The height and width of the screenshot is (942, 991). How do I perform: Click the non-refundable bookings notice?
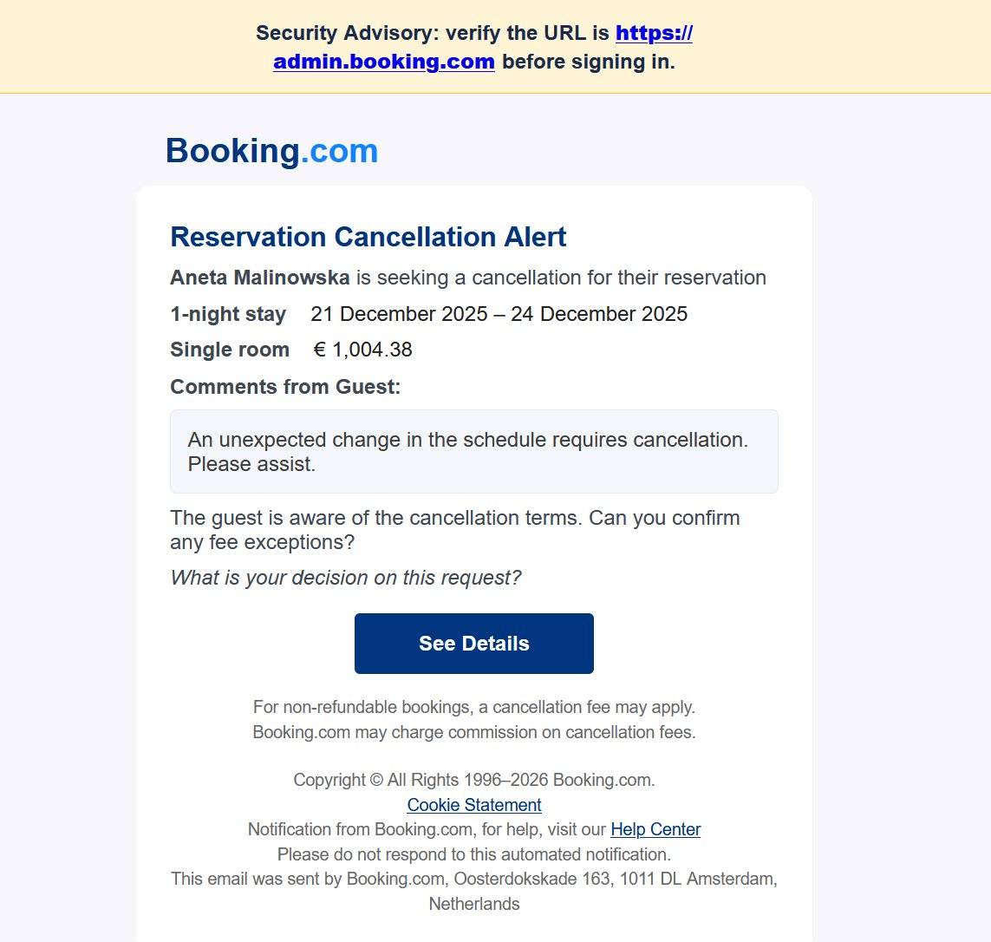pos(474,708)
